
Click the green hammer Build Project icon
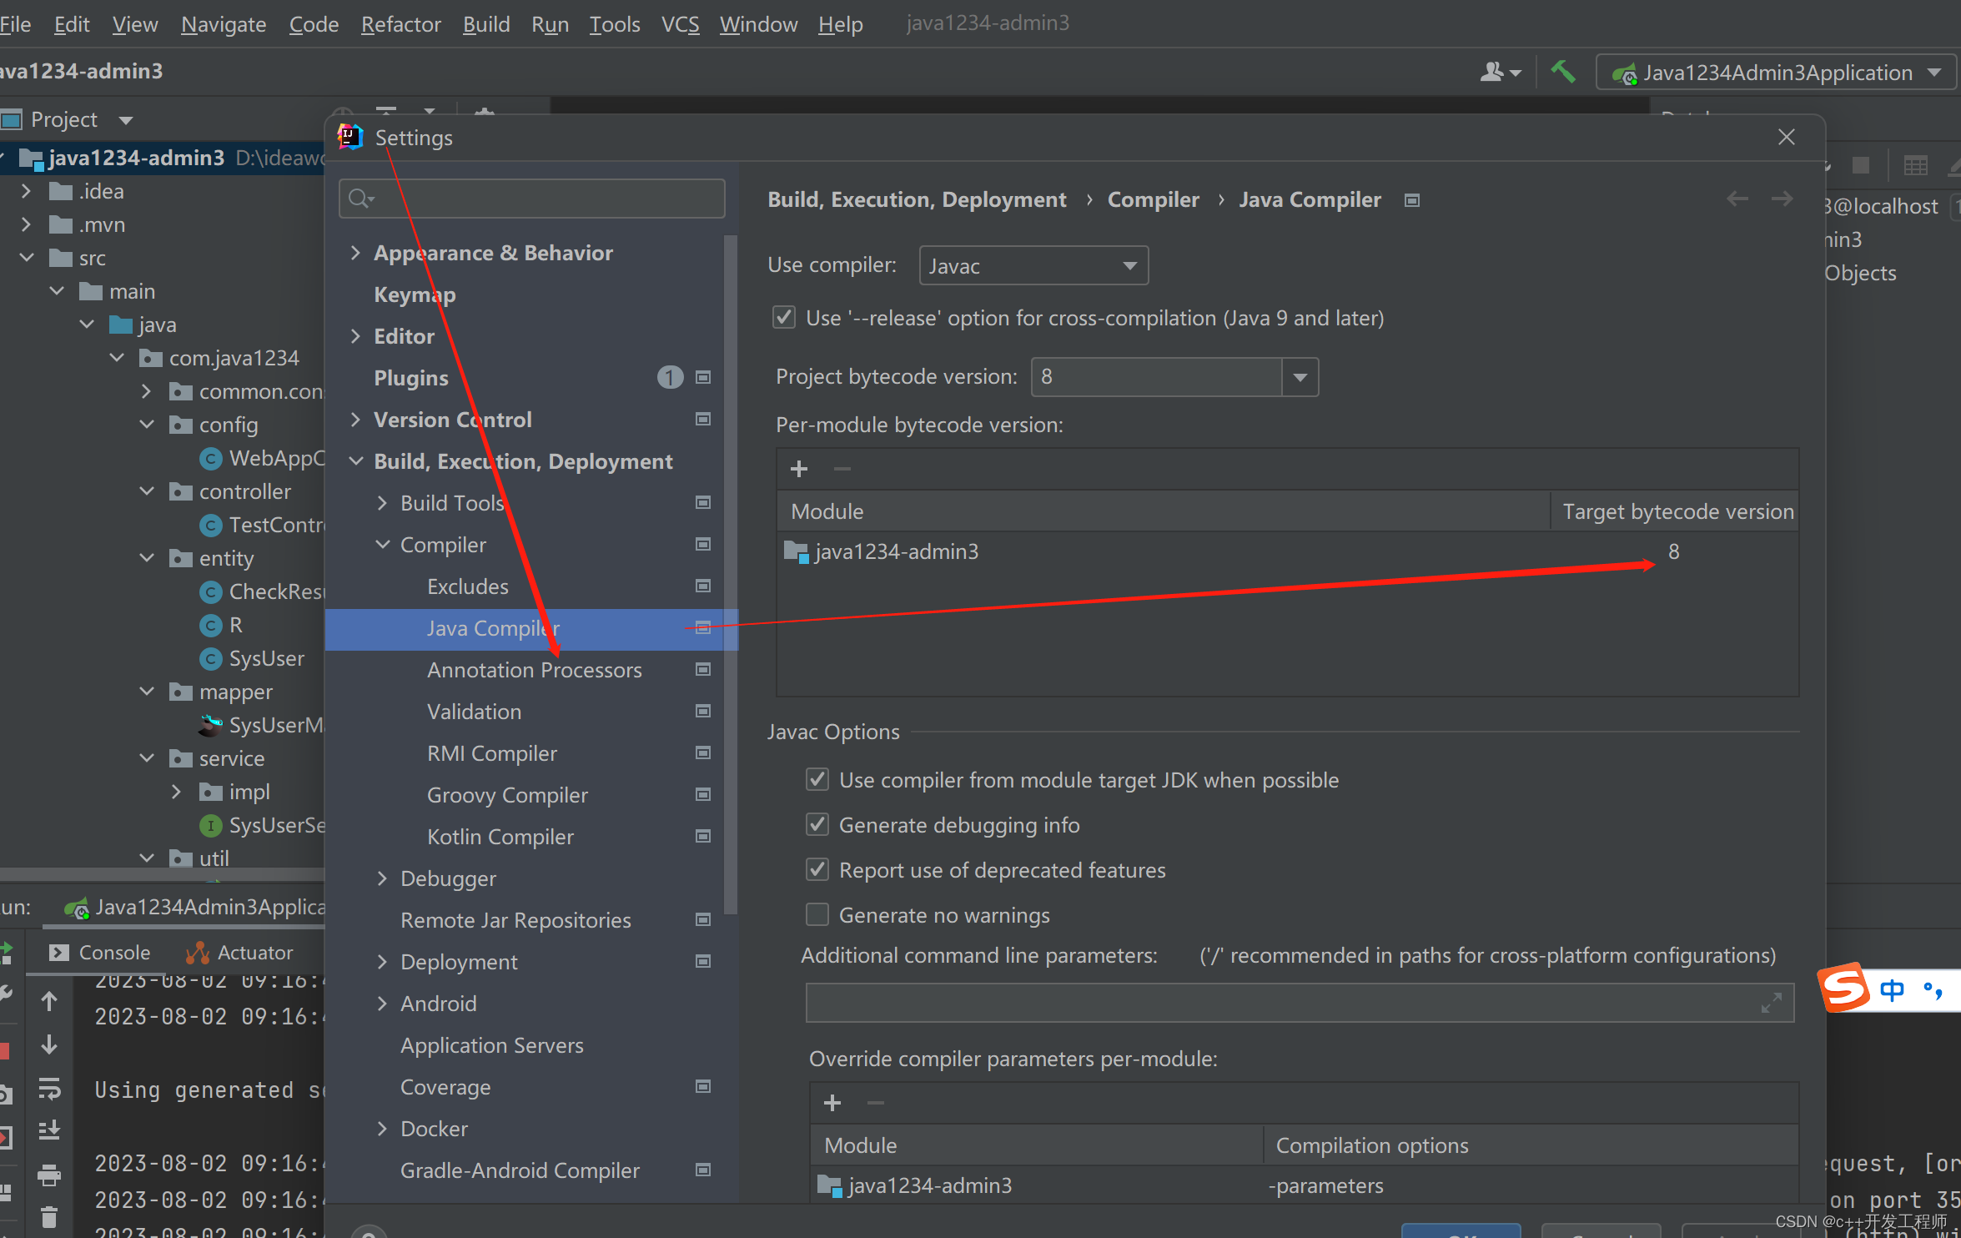click(x=1562, y=72)
